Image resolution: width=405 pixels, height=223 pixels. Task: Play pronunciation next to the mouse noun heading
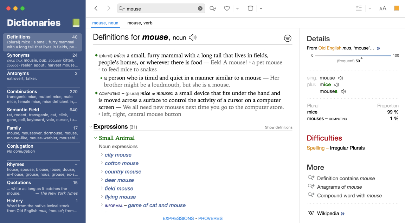(193, 37)
